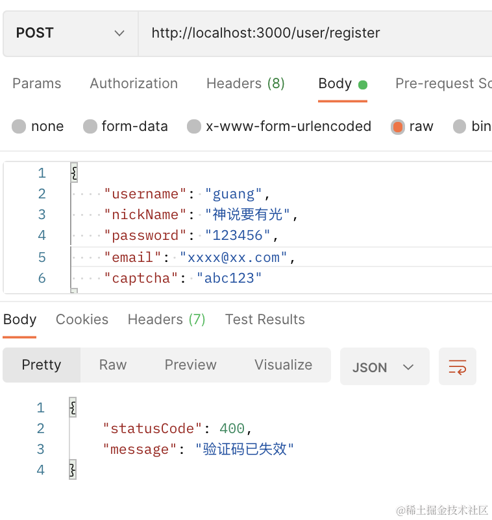Switch to response Cookies tab
The image size is (492, 520).
[82, 320]
